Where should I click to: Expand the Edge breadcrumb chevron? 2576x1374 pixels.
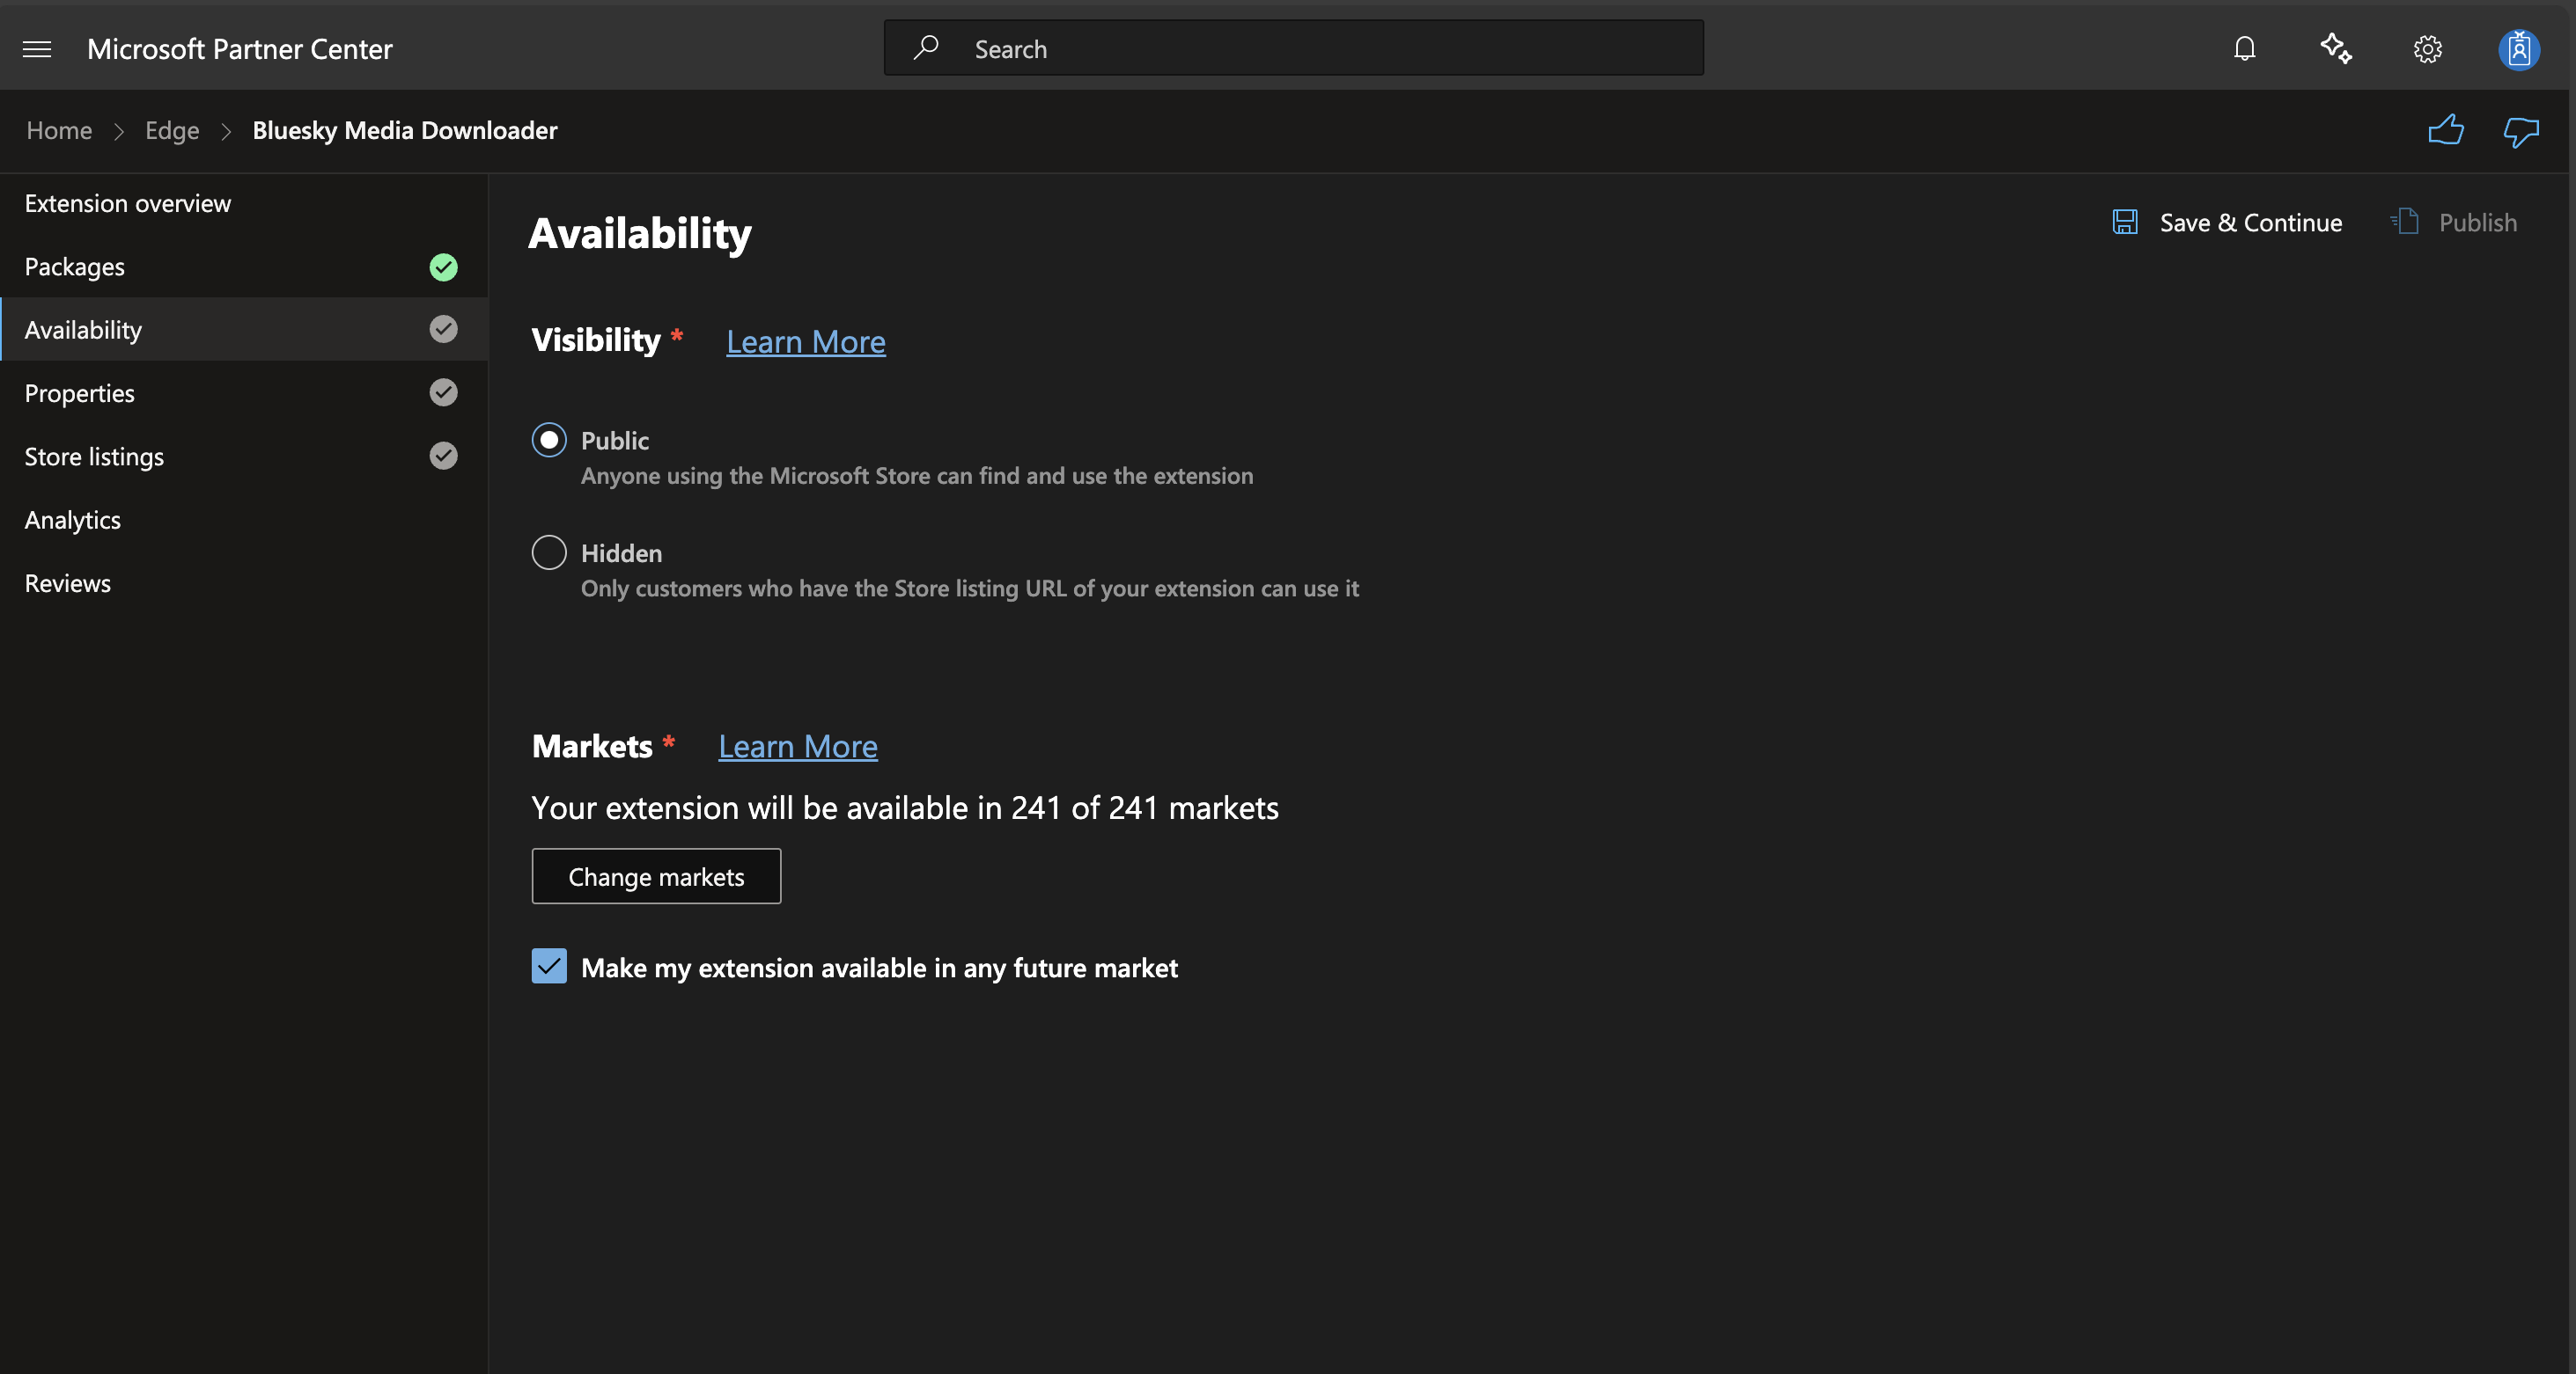coord(226,131)
